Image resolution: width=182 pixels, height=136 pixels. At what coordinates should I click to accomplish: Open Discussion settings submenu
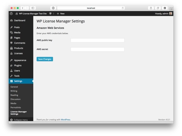[x=15, y=99]
